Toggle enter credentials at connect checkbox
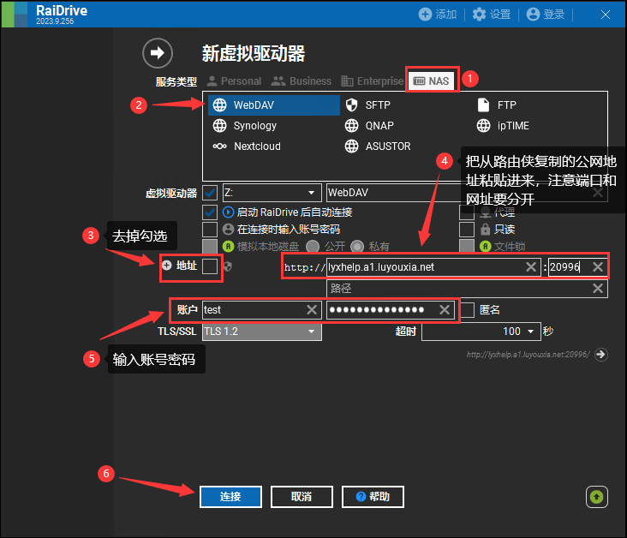This screenshot has height=538, width=627. (x=210, y=230)
